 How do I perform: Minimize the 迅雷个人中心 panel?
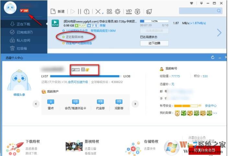click(x=220, y=58)
